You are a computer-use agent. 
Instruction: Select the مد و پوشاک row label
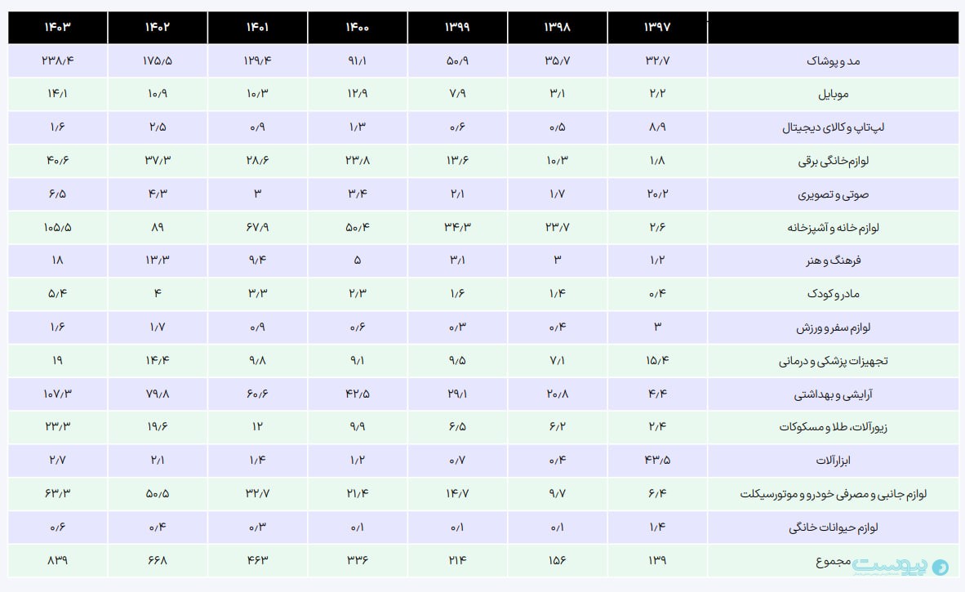834,61
